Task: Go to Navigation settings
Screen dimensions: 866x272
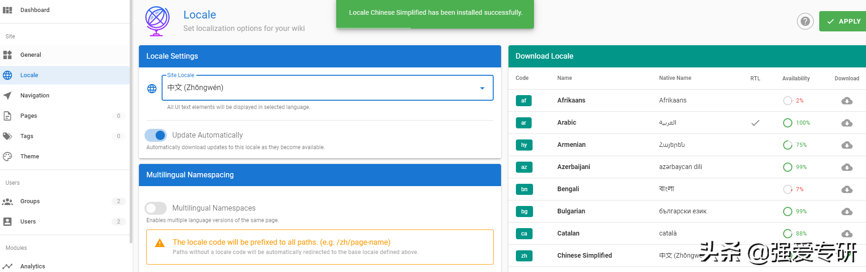Action: pos(35,96)
